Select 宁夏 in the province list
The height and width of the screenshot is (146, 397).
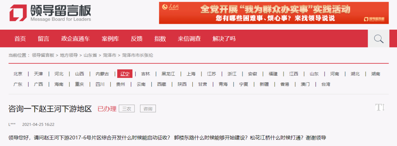[x=244, y=84]
